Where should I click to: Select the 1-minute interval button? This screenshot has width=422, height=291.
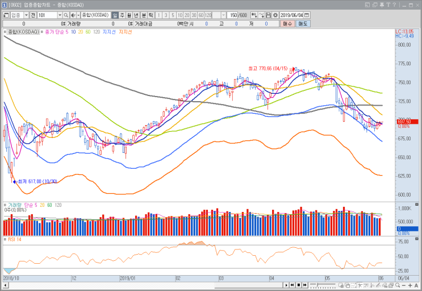click(x=158, y=15)
